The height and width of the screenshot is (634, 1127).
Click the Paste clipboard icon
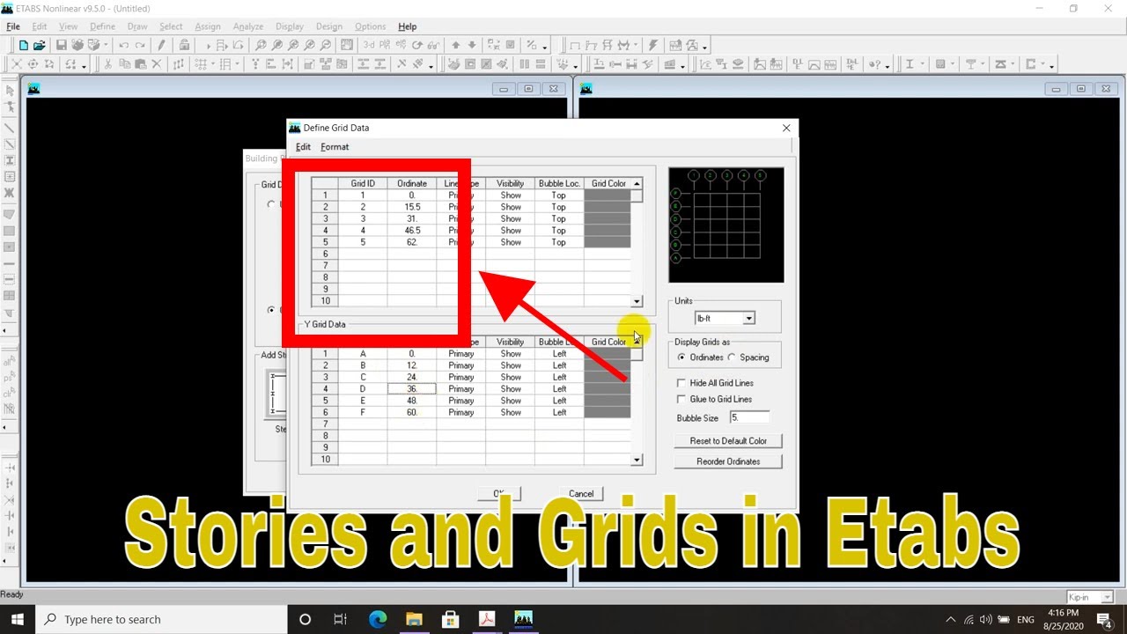tap(140, 64)
